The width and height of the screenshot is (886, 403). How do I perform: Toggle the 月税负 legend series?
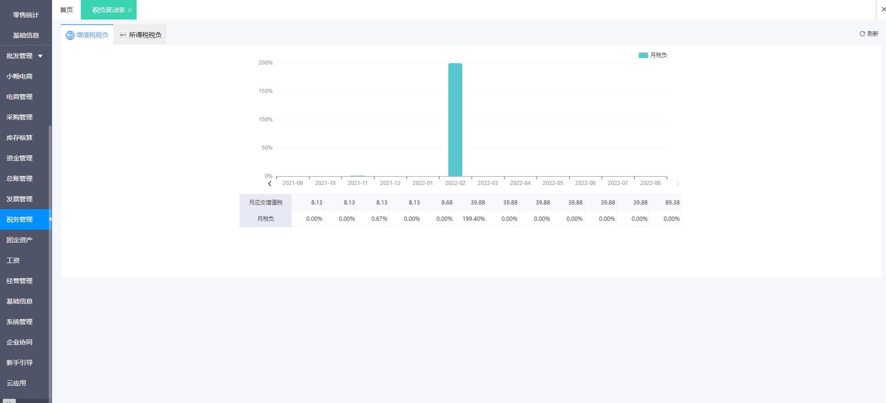[653, 55]
